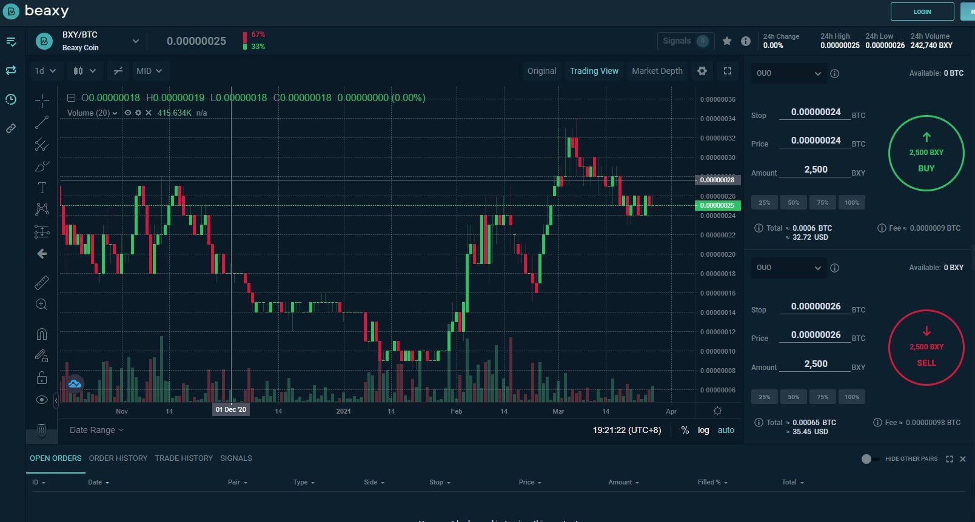Screen dimensions: 975x522
Task: Remove drawings with the trash icon
Action: [42, 430]
